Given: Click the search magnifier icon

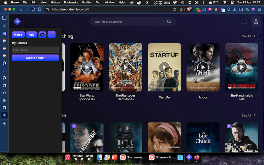Looking at the screenshot, I should [x=169, y=22].
